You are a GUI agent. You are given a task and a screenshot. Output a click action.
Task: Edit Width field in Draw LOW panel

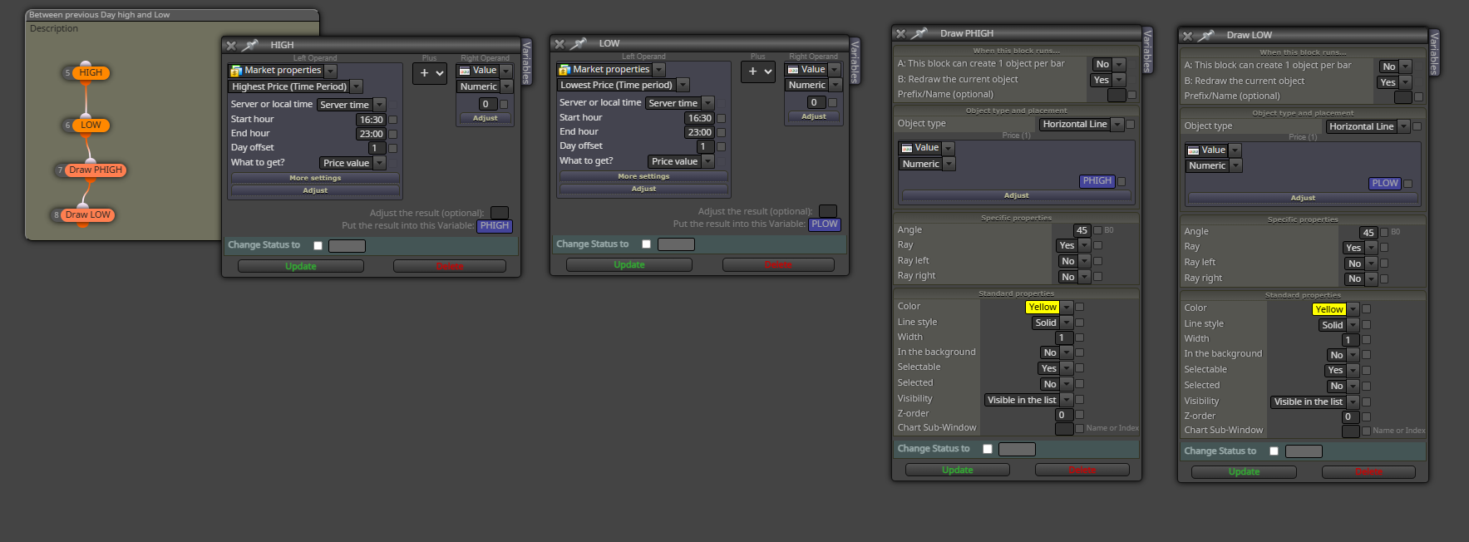(1351, 340)
